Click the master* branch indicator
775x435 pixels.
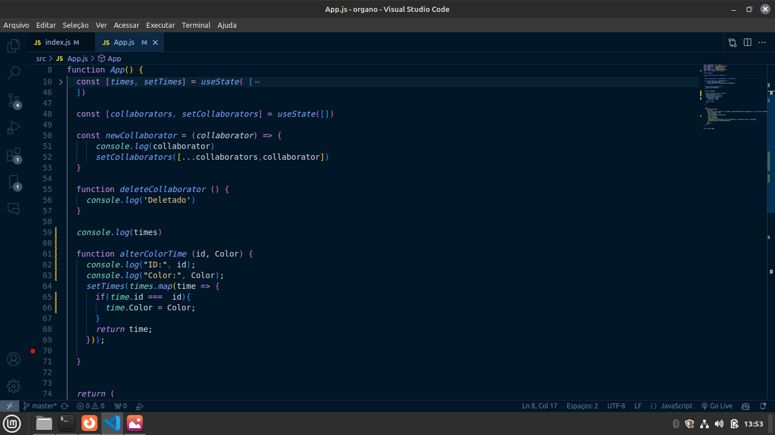(x=40, y=406)
